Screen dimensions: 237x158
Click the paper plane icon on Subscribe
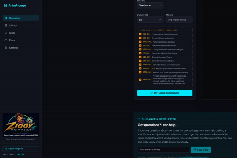pos(195,150)
